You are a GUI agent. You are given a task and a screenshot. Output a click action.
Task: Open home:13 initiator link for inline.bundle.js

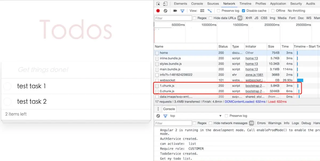tap(252, 58)
